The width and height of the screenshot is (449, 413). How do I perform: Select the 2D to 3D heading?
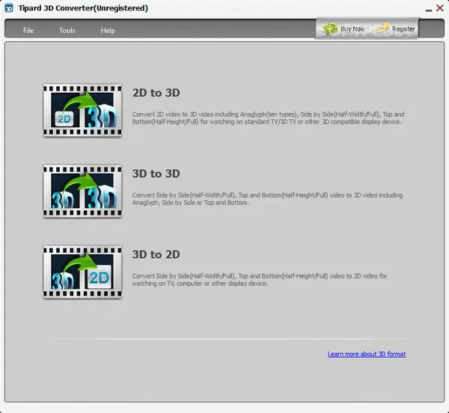[156, 93]
